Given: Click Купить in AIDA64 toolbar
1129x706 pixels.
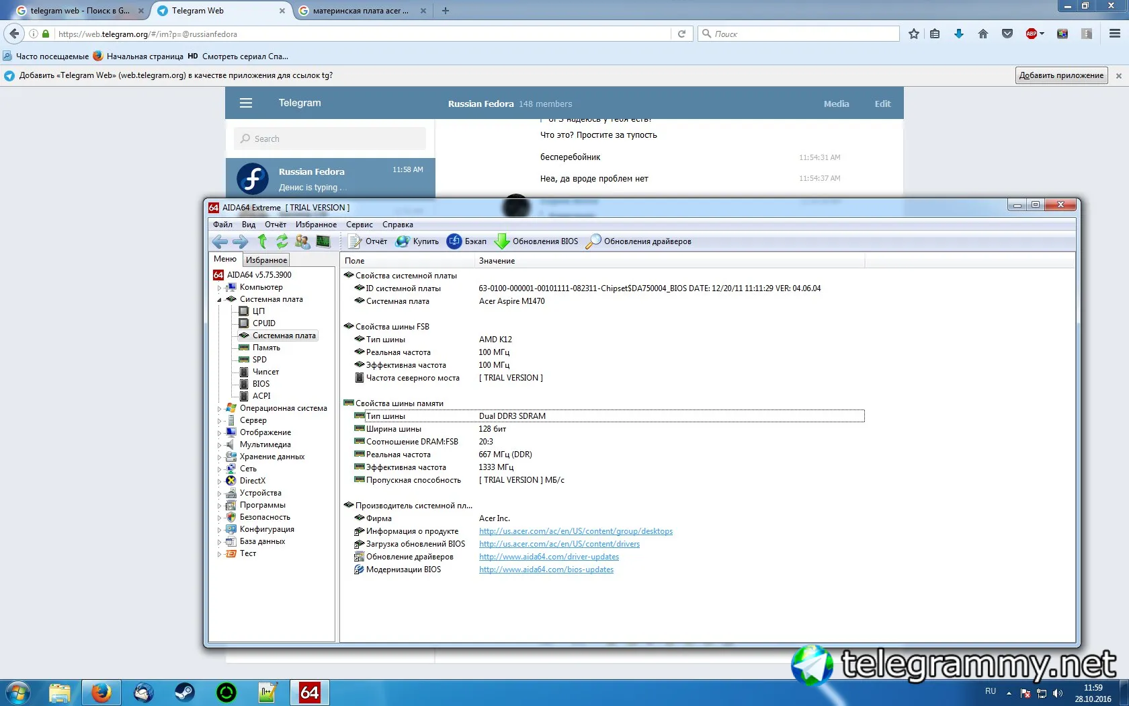Looking at the screenshot, I should point(417,241).
